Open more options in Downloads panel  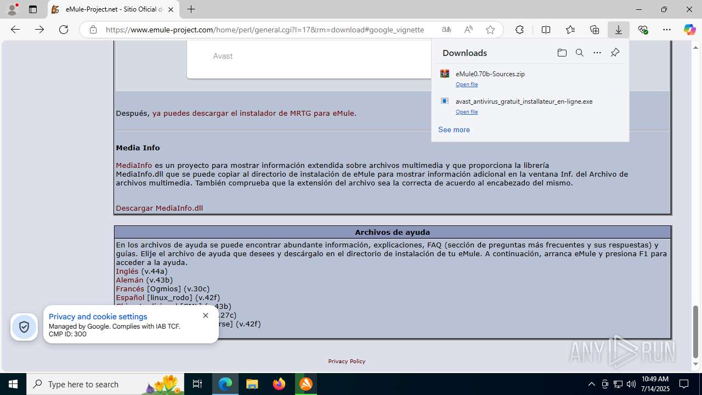coord(597,53)
